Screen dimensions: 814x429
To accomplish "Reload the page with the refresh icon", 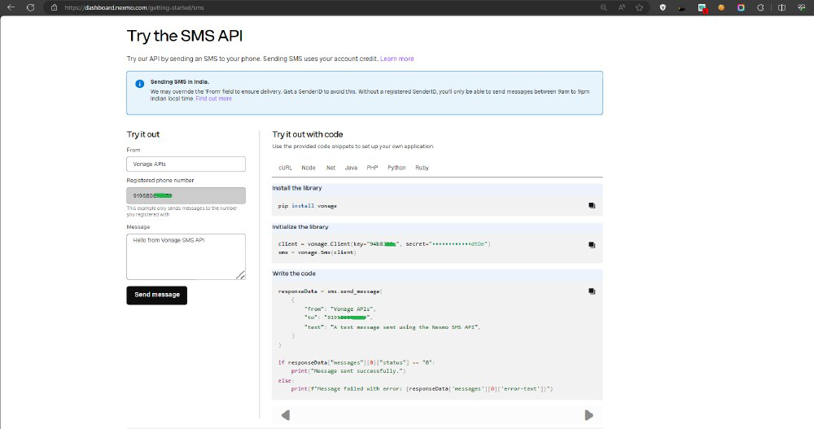I will [31, 8].
